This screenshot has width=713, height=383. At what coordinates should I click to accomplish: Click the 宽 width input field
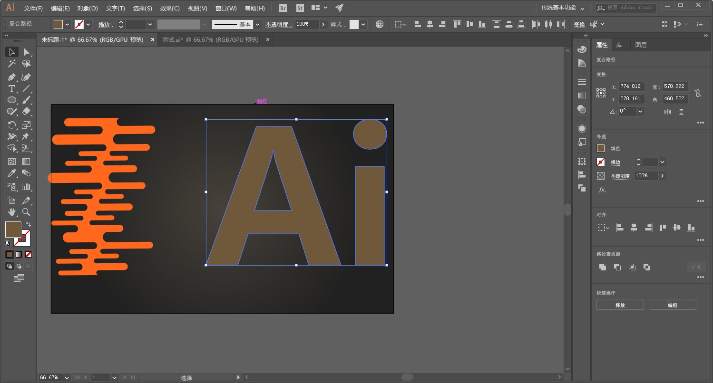point(675,86)
